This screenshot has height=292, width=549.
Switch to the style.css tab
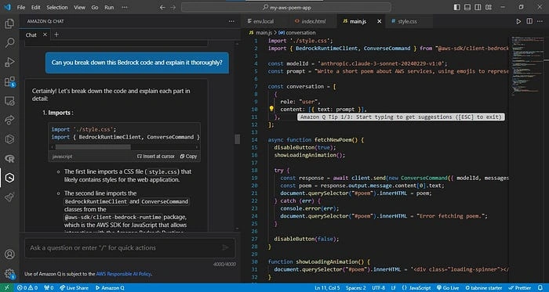(x=408, y=21)
